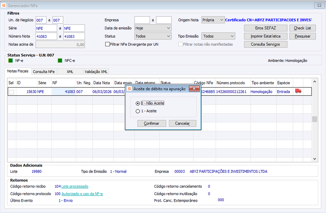Click the Data Nota column header
Screen dimensions: 326x213
click(x=103, y=83)
